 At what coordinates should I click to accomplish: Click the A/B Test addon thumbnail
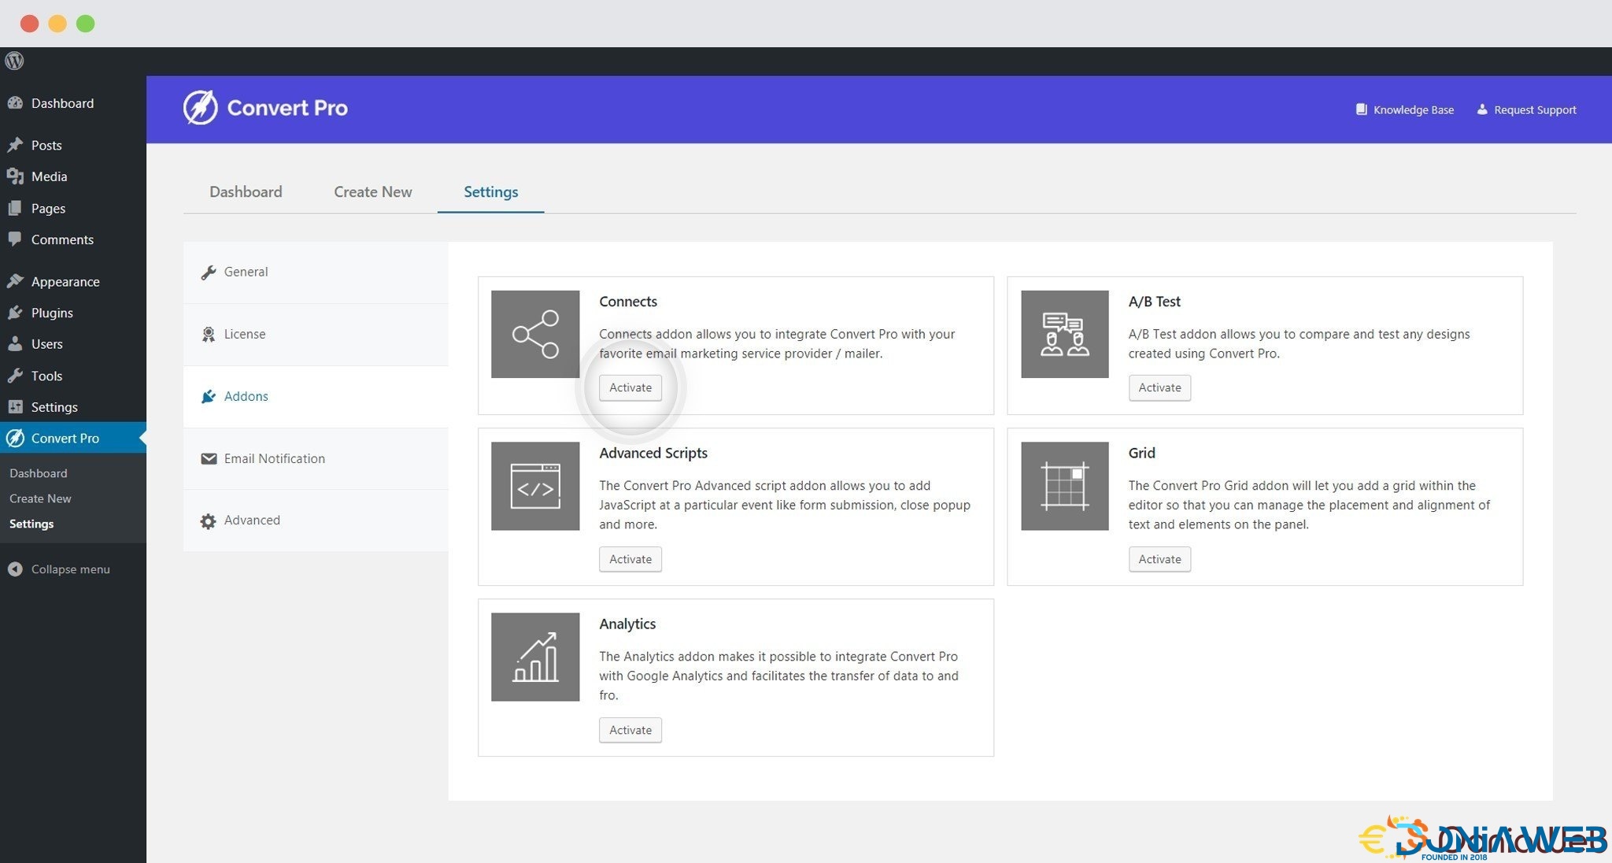point(1065,334)
